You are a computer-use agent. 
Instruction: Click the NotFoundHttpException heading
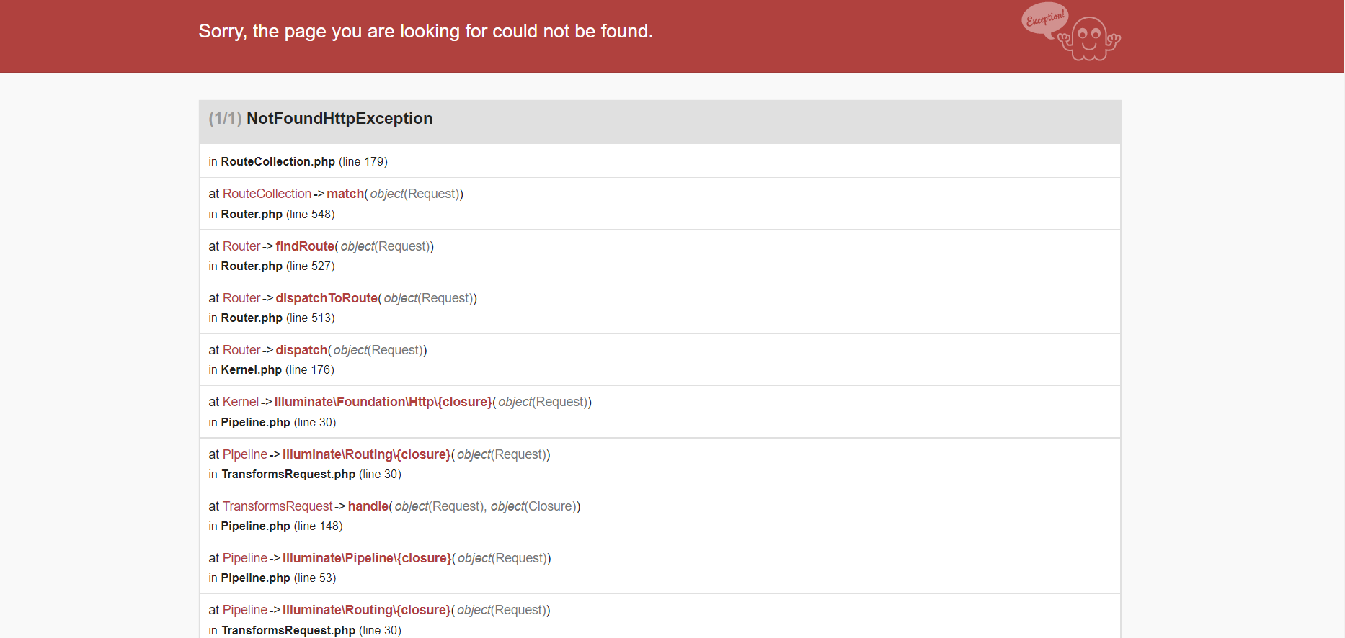tap(339, 119)
